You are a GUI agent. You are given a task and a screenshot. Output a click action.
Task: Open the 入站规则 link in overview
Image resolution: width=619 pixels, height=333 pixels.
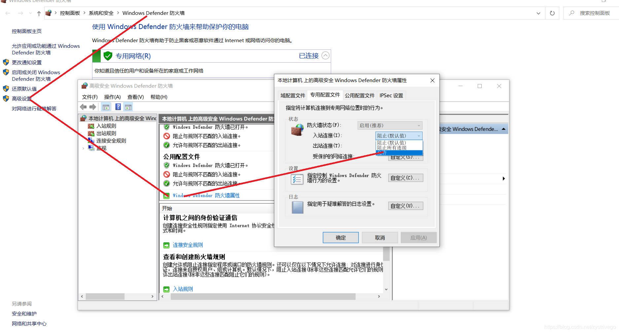point(183,289)
